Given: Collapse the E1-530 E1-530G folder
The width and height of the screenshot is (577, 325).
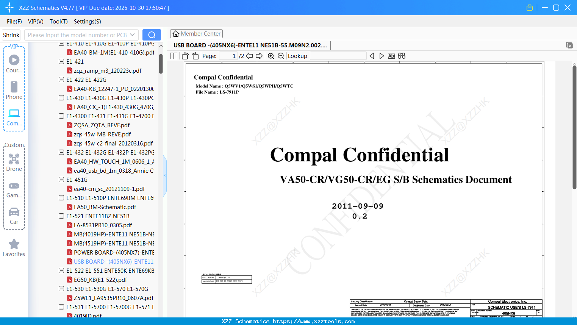Looking at the screenshot, I should tap(61, 289).
